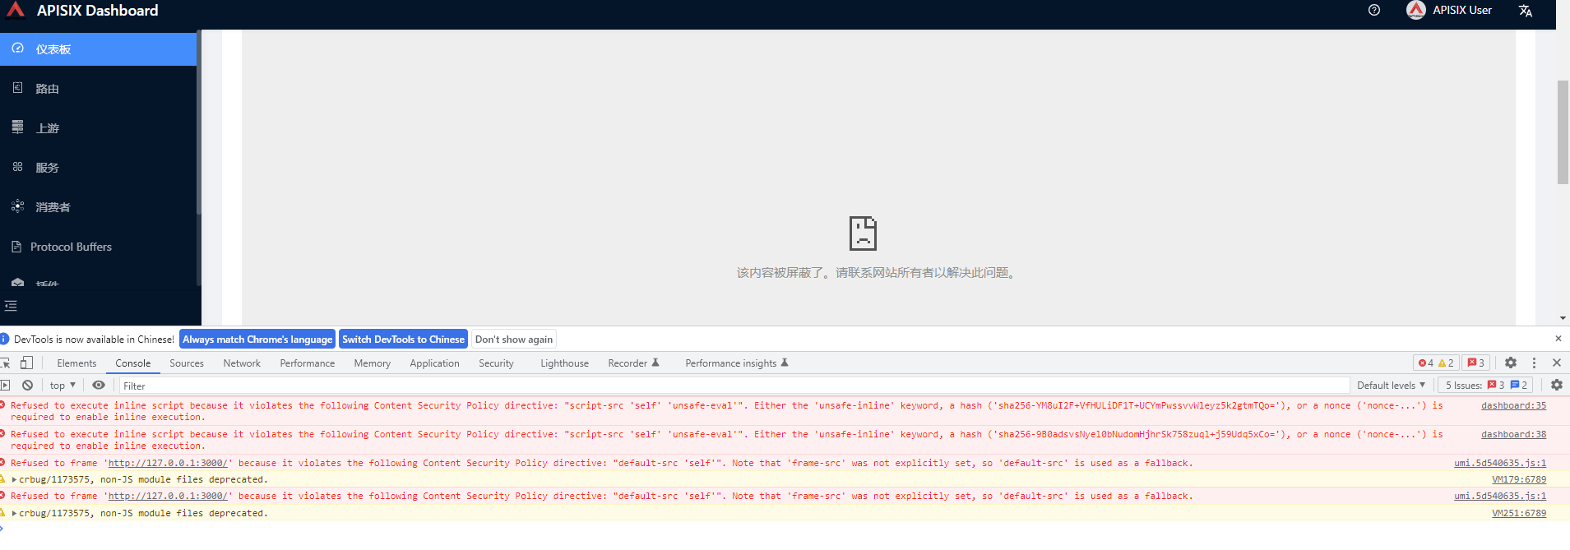
Task: Expand the last crbug/1173575 warning message
Action: pos(14,513)
